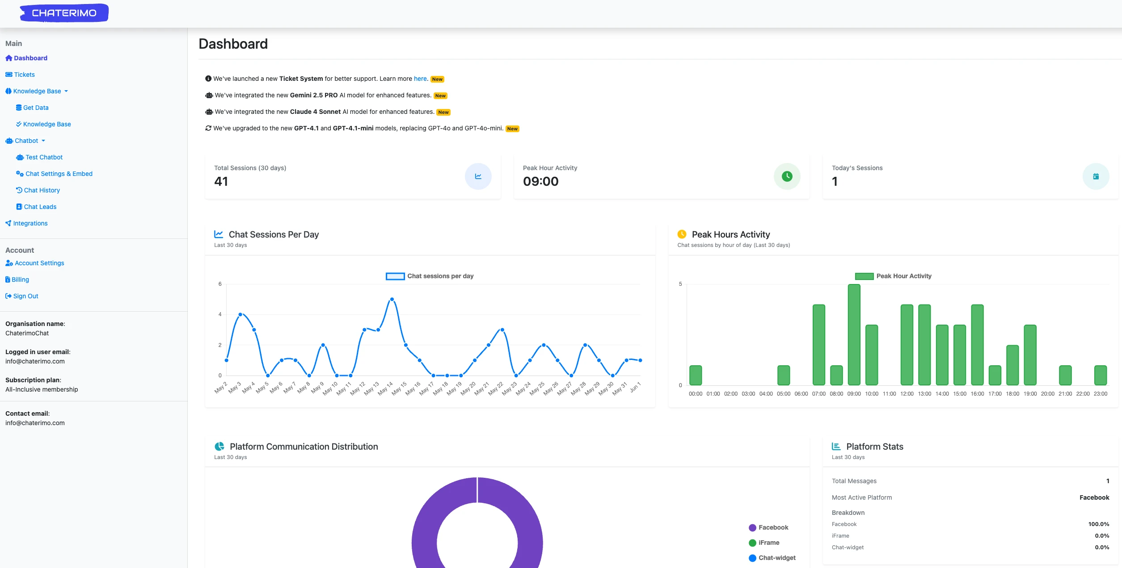Click the Platform Communication Distribution pie icon

[x=219, y=447]
